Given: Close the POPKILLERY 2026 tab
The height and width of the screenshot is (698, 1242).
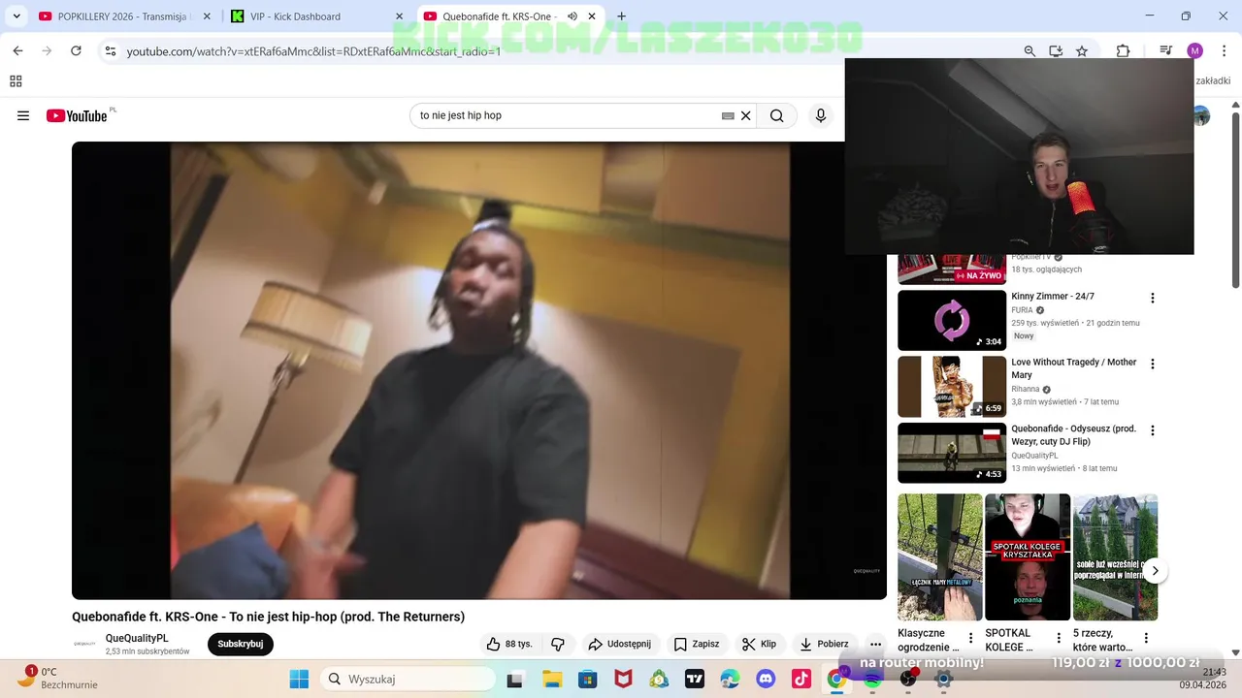Looking at the screenshot, I should (x=206, y=16).
